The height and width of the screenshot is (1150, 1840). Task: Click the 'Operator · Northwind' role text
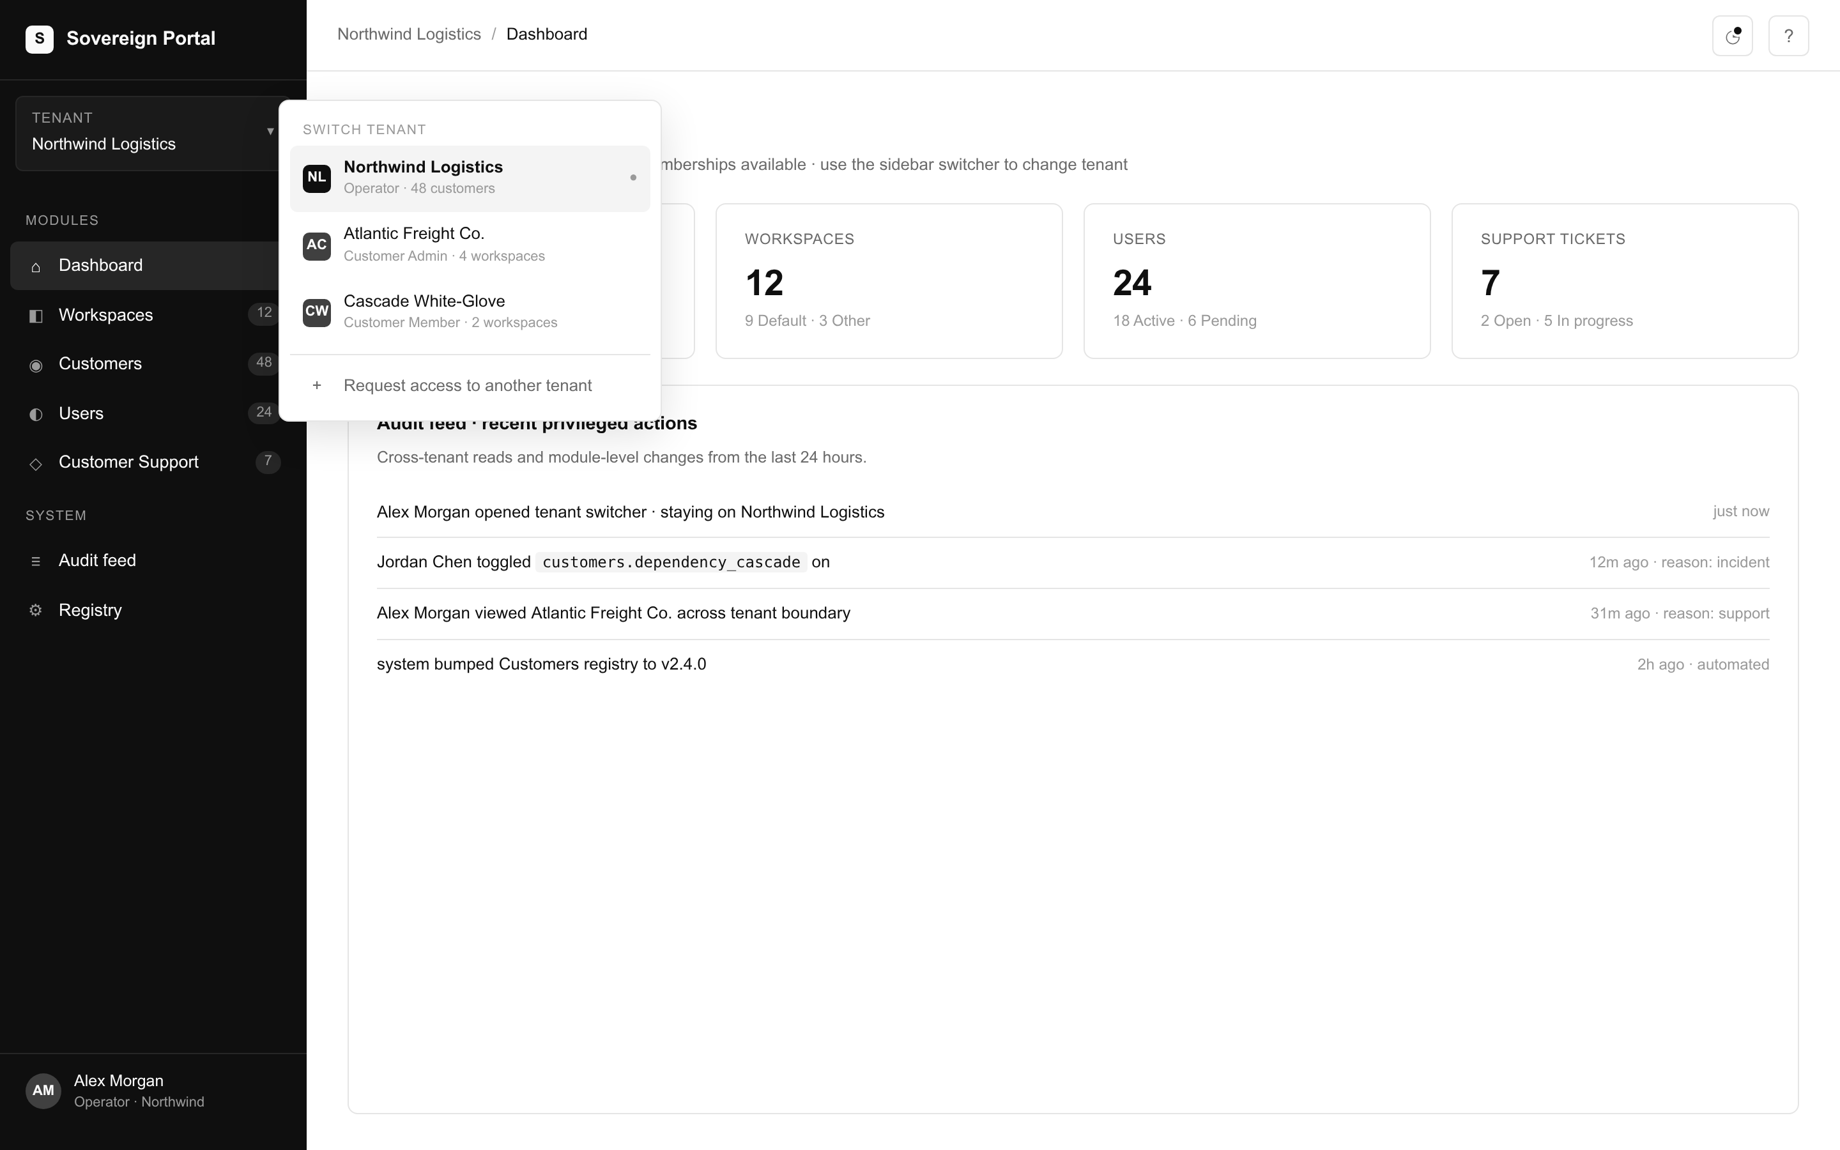coord(139,1102)
